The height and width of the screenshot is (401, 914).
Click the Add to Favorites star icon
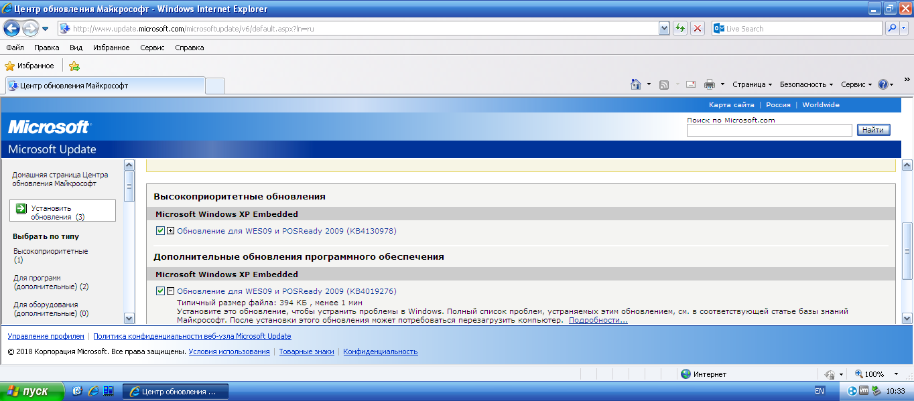[74, 66]
